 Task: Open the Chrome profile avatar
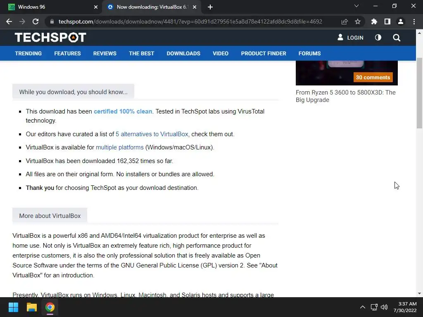(401, 21)
